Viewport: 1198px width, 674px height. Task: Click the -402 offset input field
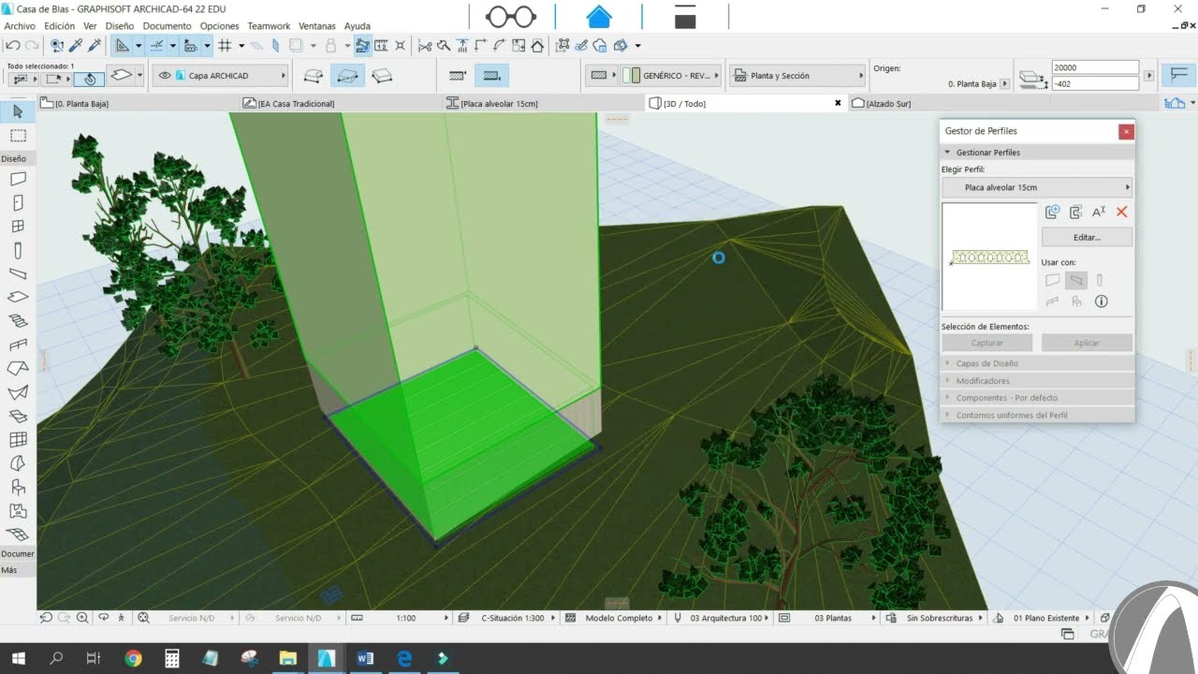coord(1095,83)
